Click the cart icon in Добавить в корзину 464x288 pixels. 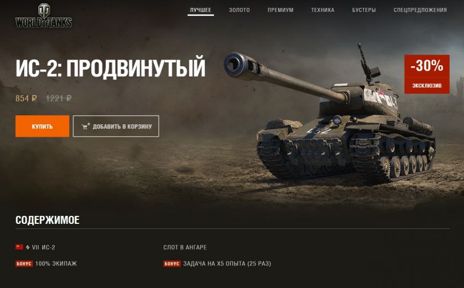(86, 126)
